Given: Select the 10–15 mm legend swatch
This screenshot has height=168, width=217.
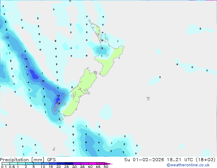Looking at the screenshot, I should pyautogui.click(x=46, y=164).
